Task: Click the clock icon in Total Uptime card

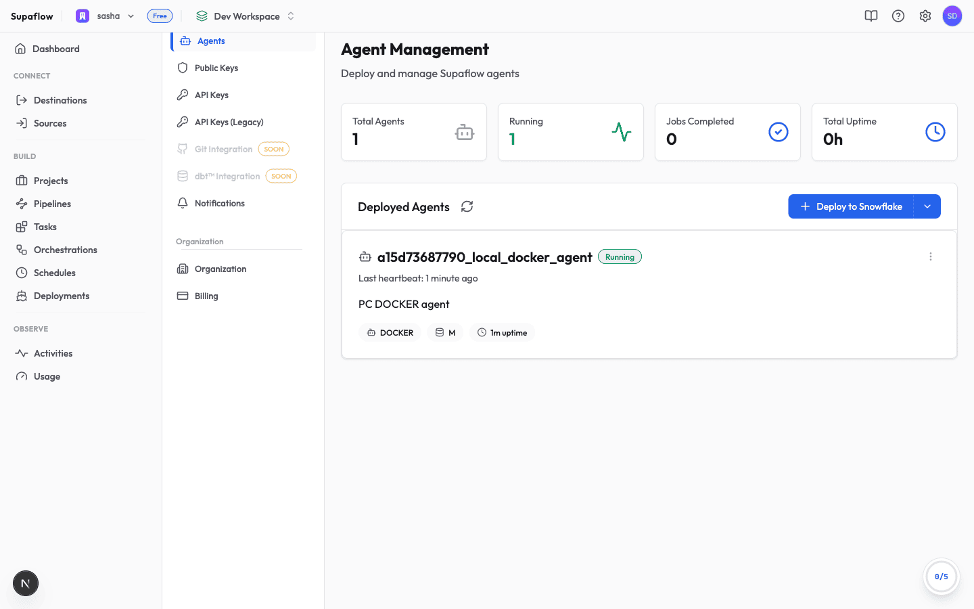Action: (x=935, y=132)
